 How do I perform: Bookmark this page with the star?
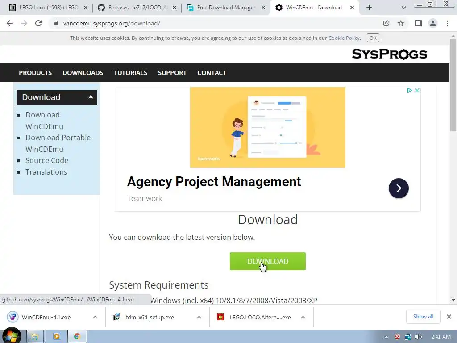point(401,23)
